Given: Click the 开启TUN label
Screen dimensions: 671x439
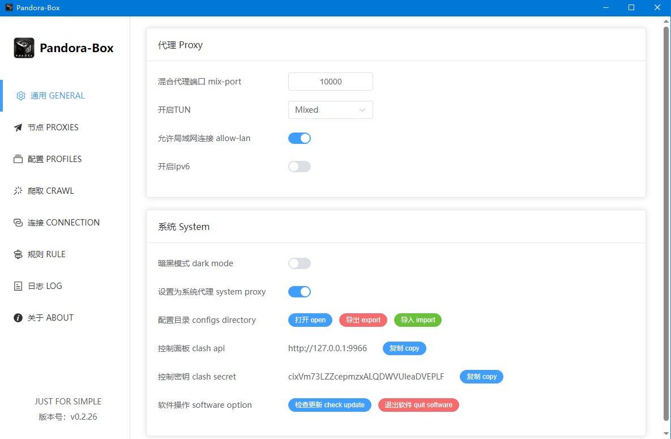Looking at the screenshot, I should tap(174, 110).
